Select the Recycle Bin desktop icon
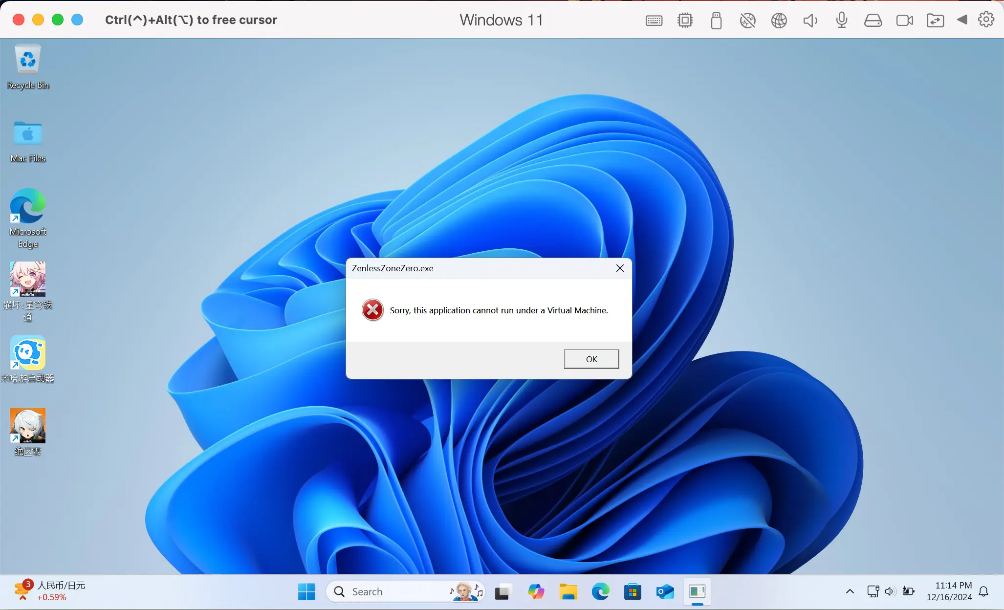The image size is (1004, 610). 28,67
